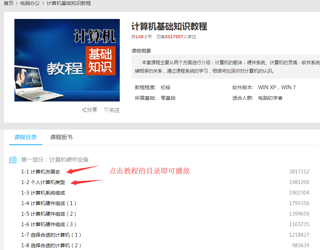Play lesson 1-2 个人计算机类型
The image size is (320, 250).
coord(43,182)
